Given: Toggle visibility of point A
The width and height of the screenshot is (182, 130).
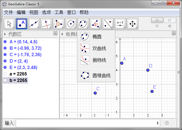Looking at the screenshot, I should 5,42.
